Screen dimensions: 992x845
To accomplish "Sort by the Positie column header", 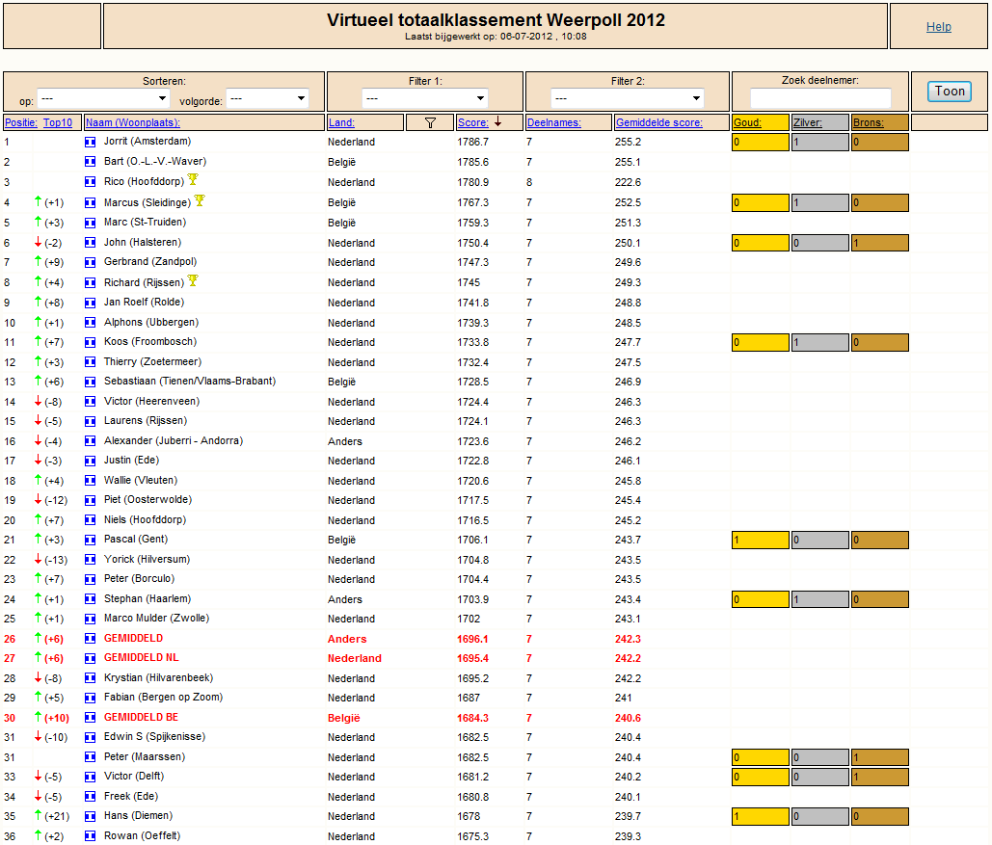I will coord(21,122).
